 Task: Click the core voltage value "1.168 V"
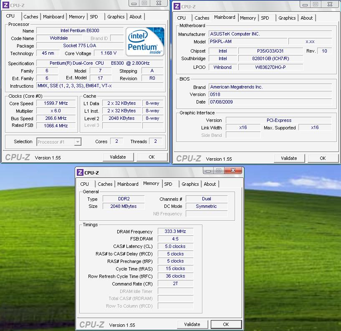109,53
